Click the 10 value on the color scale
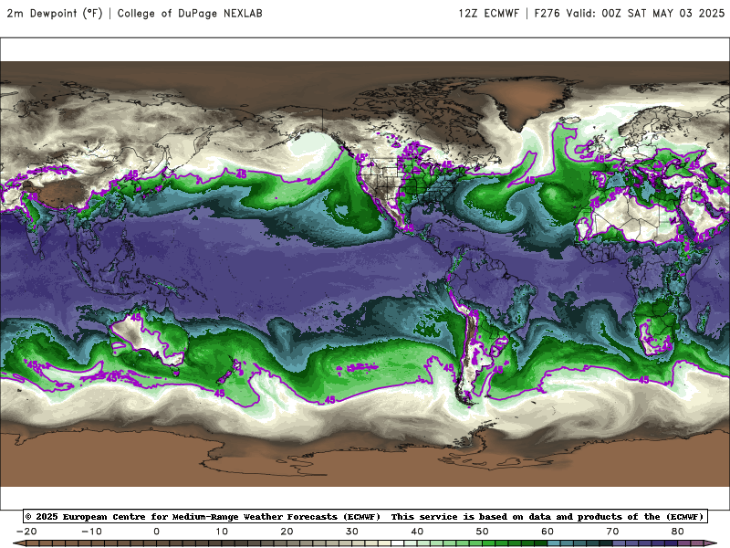Screen dimensions: 730x548 pos(222,532)
